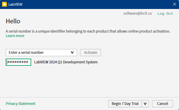The width and height of the screenshot is (179, 110).
Task: Open the Learn more link
Action: pyautogui.click(x=15, y=36)
